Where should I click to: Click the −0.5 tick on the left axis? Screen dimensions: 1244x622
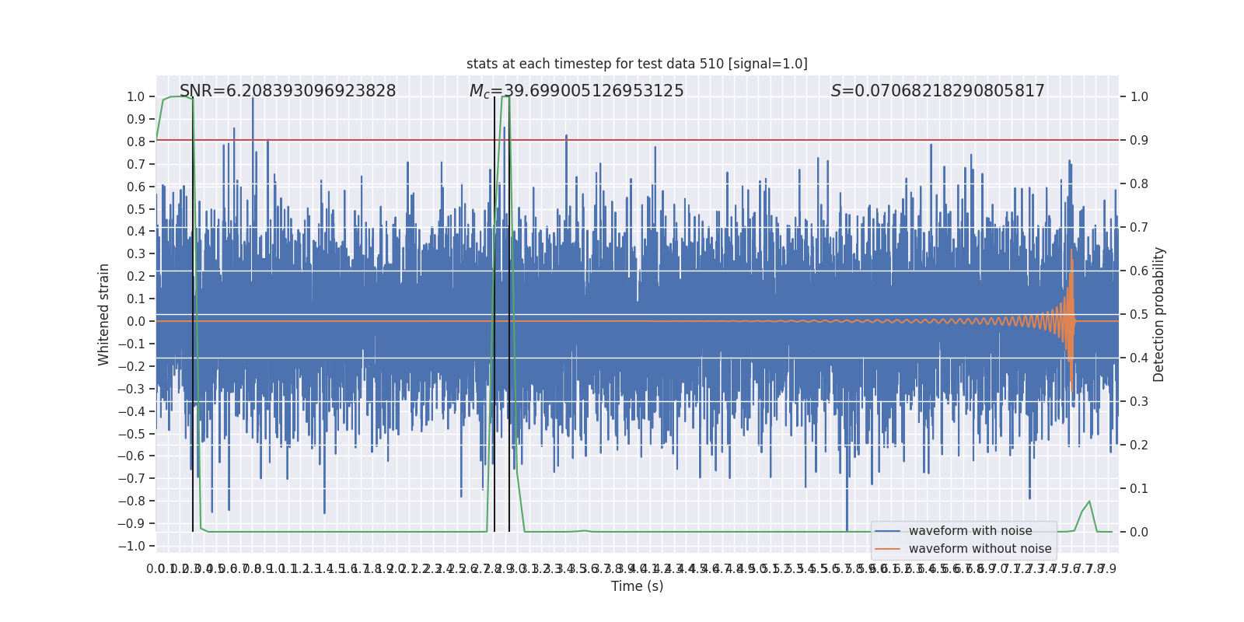click(131, 435)
